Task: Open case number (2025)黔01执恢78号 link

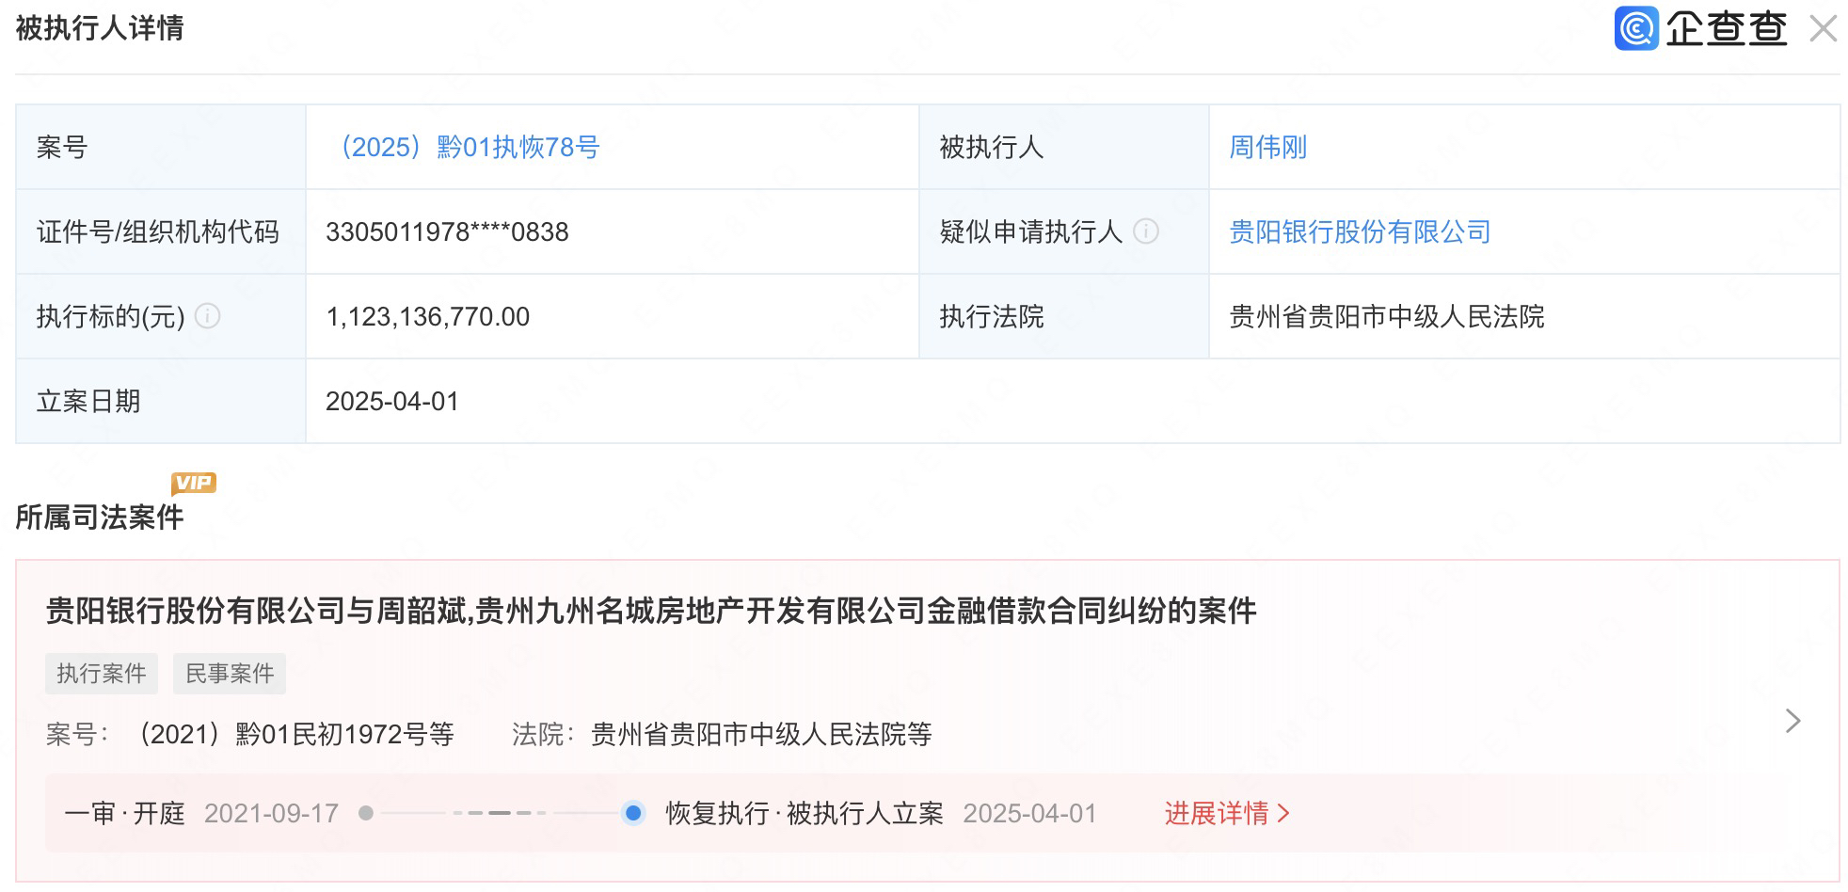Action: (468, 147)
